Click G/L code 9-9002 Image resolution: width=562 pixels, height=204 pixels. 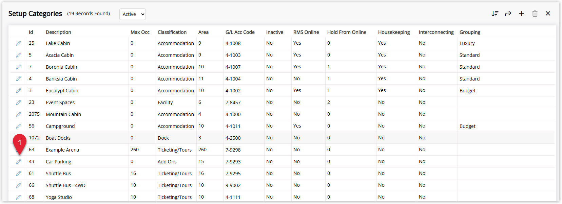pos(233,185)
